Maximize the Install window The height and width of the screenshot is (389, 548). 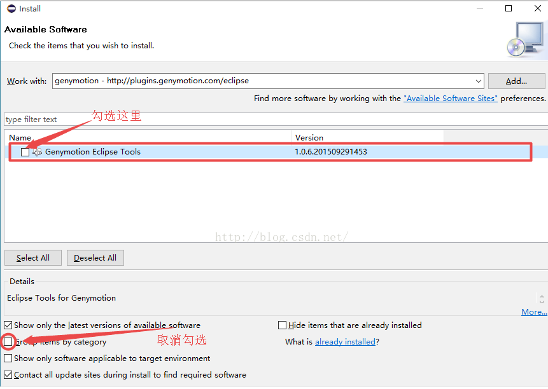(x=509, y=8)
